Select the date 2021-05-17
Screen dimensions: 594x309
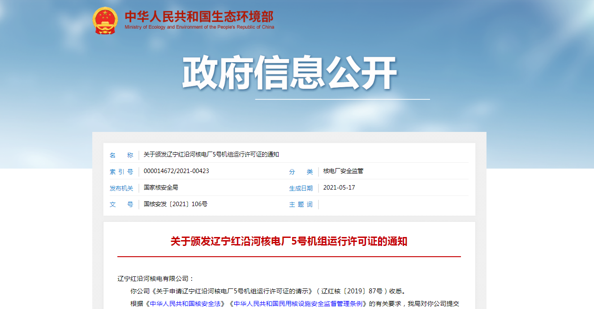[339, 188]
